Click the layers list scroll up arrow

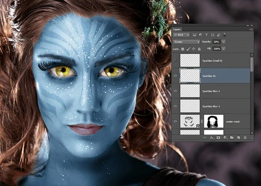tap(252, 55)
